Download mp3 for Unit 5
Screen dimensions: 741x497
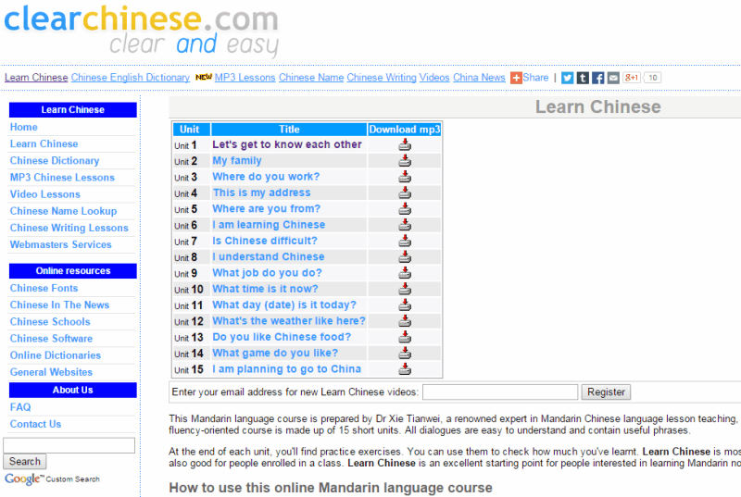click(405, 208)
